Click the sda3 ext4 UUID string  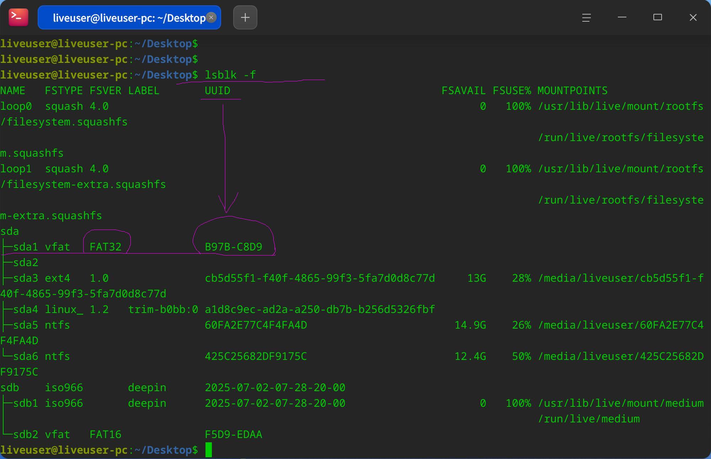320,278
